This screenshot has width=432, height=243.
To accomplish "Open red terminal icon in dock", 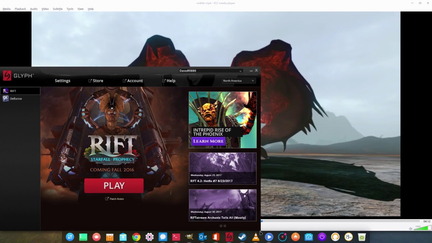I will click(176, 237).
